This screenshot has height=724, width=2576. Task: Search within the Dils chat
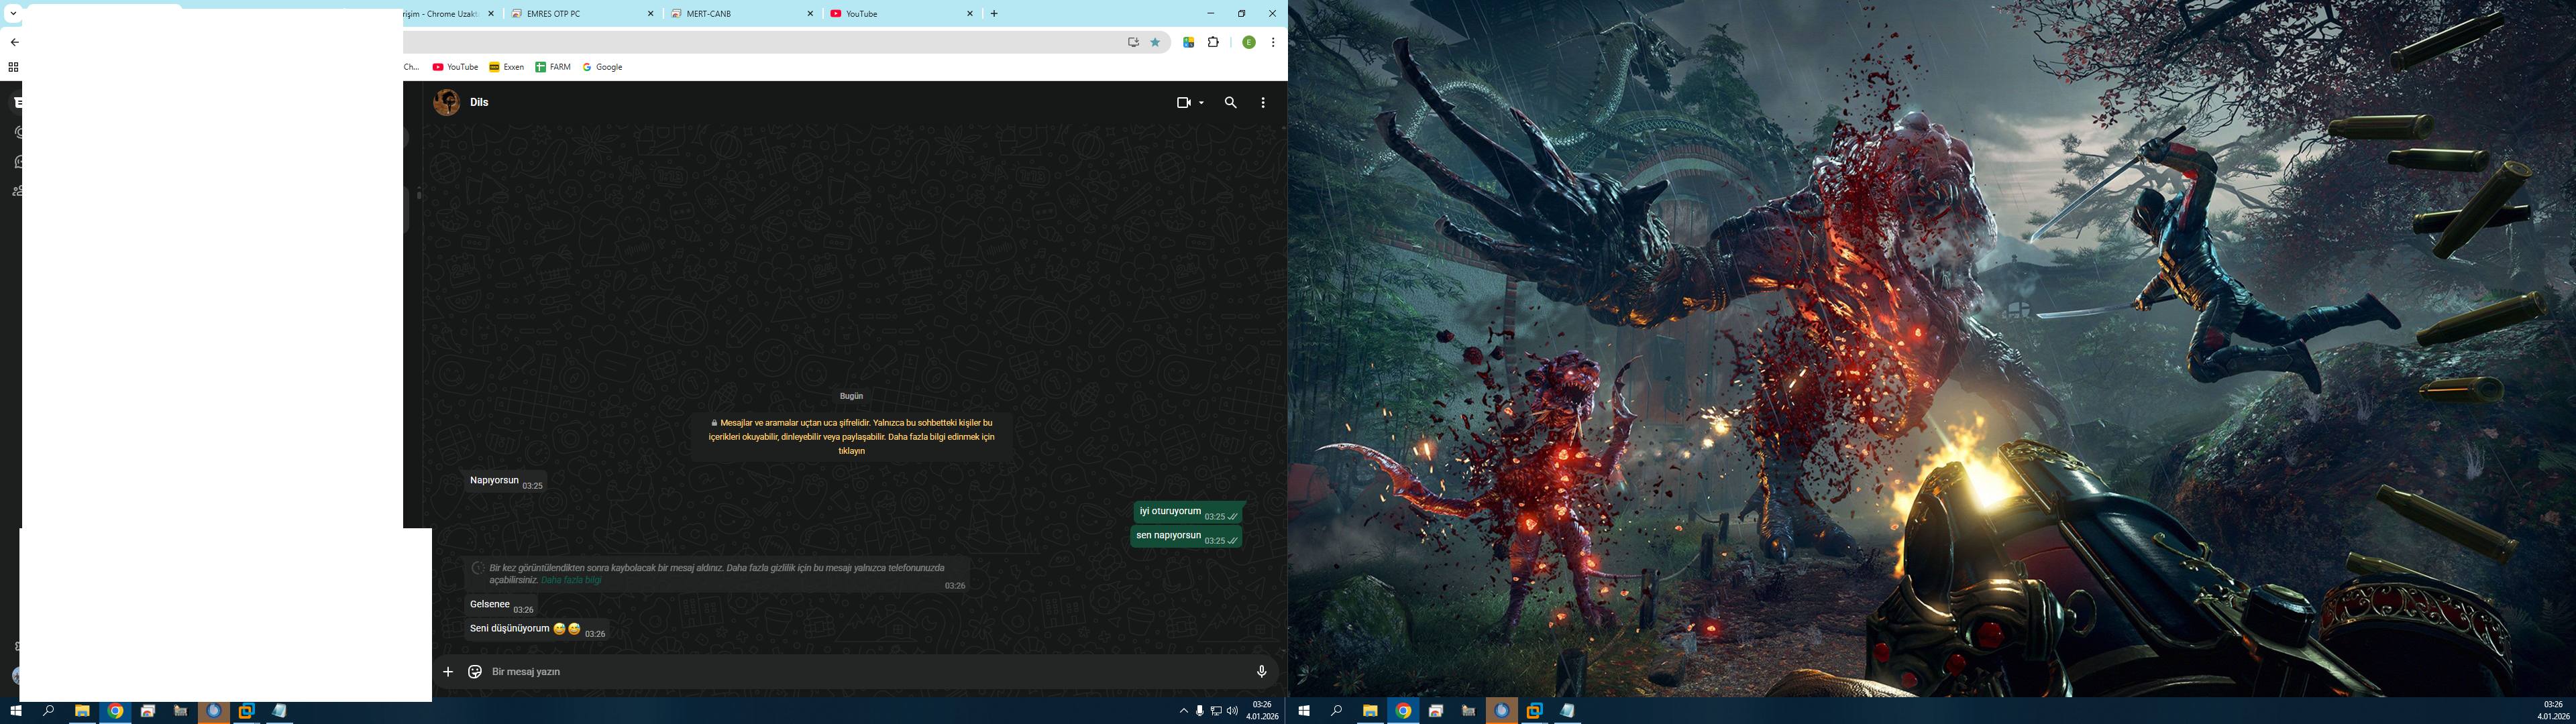click(x=1231, y=102)
